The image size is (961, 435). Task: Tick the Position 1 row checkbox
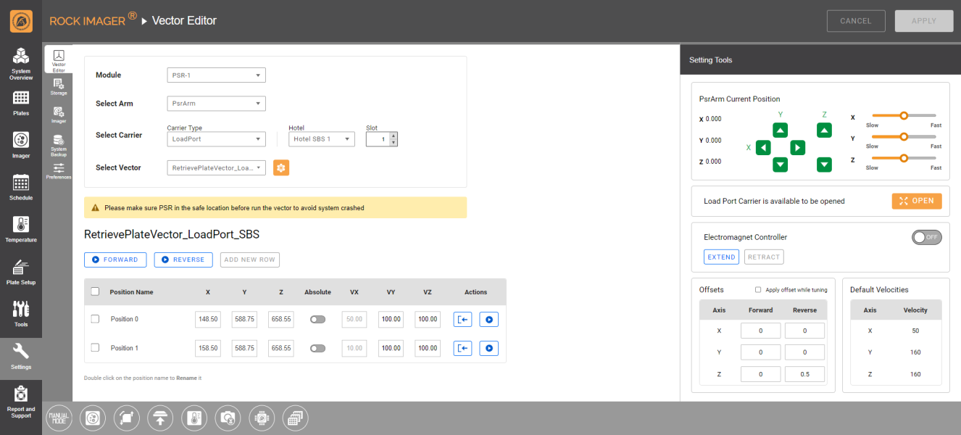[95, 348]
